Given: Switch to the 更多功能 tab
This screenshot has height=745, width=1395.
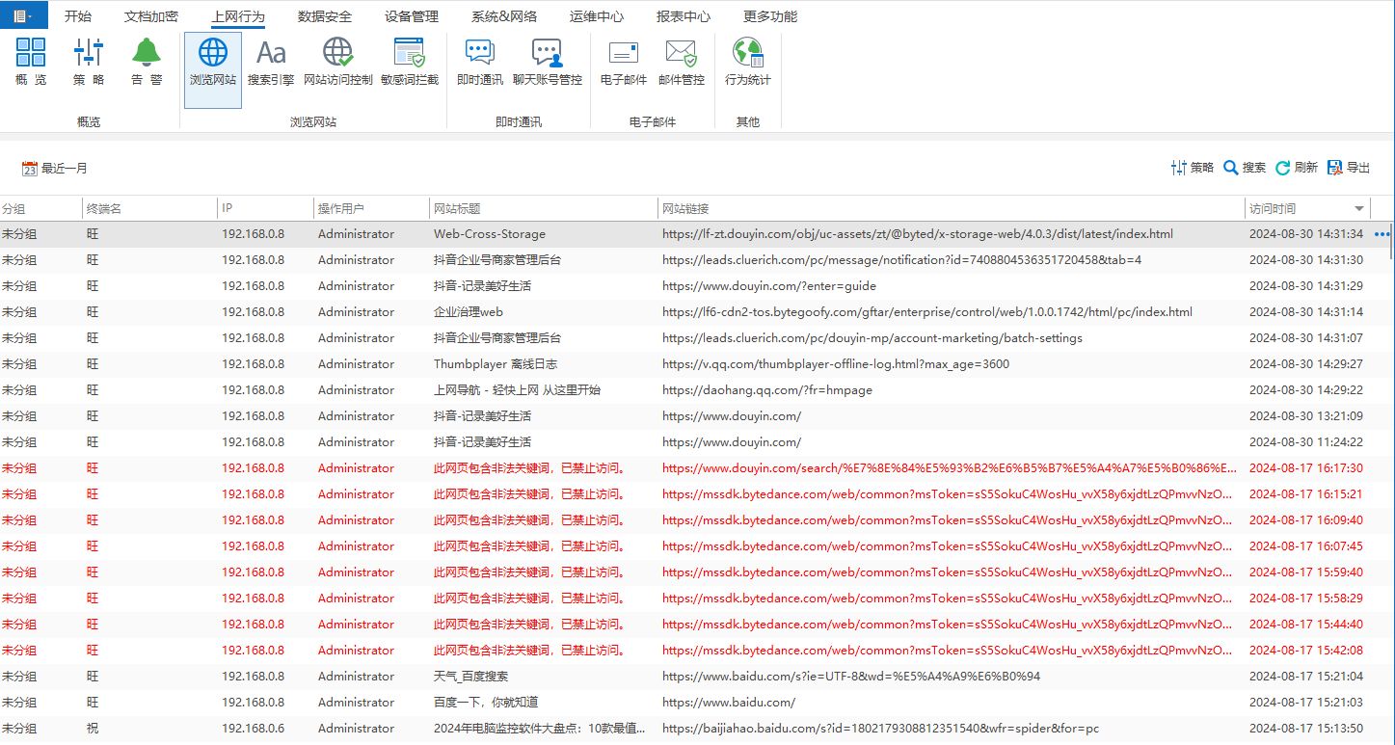Looking at the screenshot, I should 770,16.
